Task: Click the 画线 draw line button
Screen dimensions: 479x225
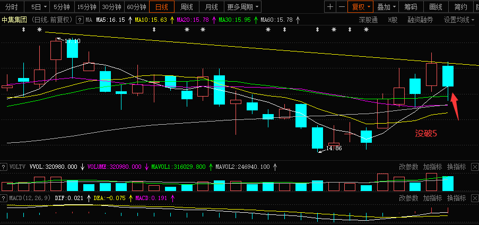Action: [x=436, y=7]
